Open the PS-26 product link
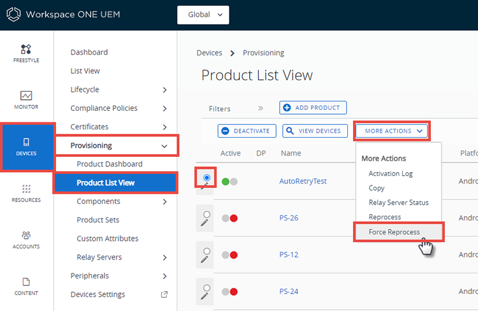478x311 pixels. tap(289, 218)
